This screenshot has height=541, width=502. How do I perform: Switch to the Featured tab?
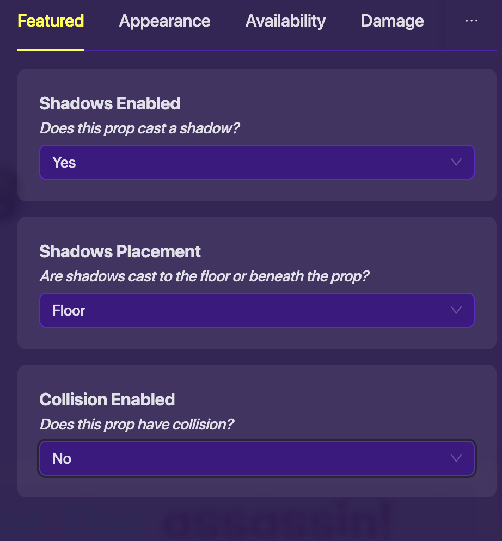(51, 21)
